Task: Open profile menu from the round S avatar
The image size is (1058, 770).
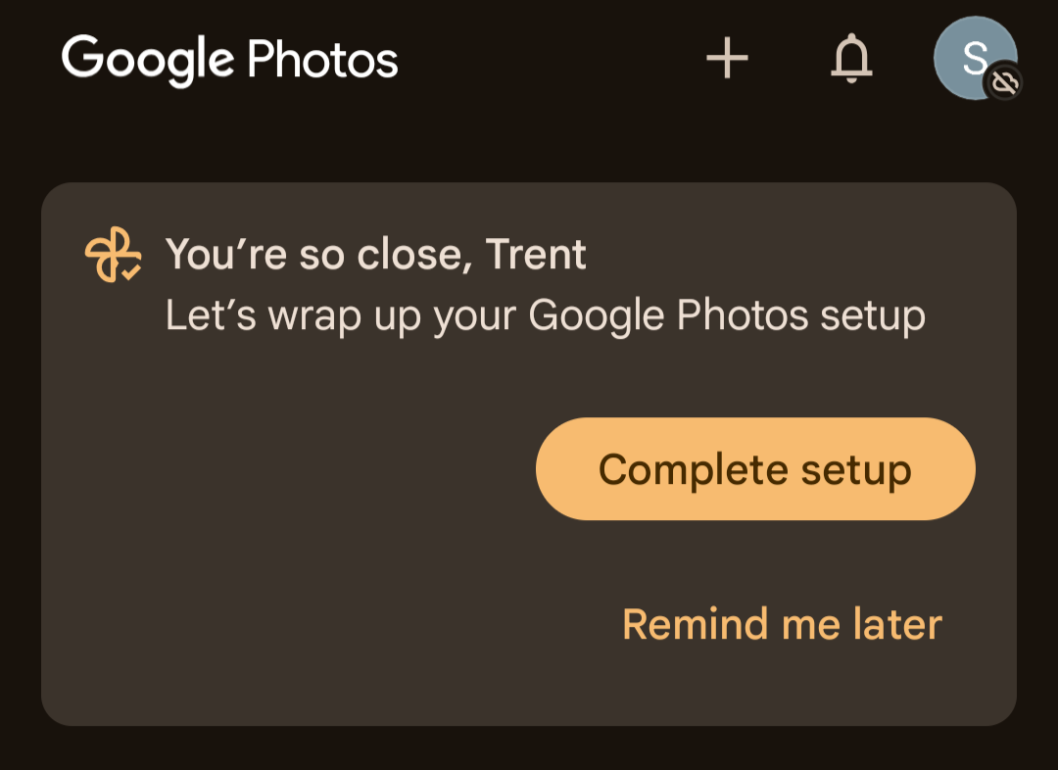Action: pyautogui.click(x=975, y=58)
